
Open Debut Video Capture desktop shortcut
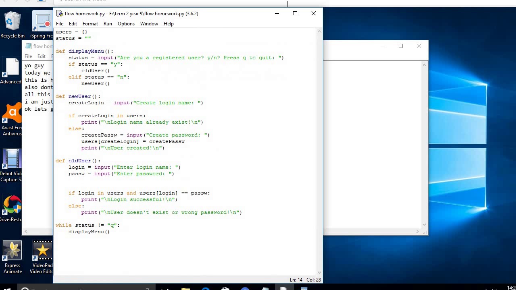click(11, 166)
